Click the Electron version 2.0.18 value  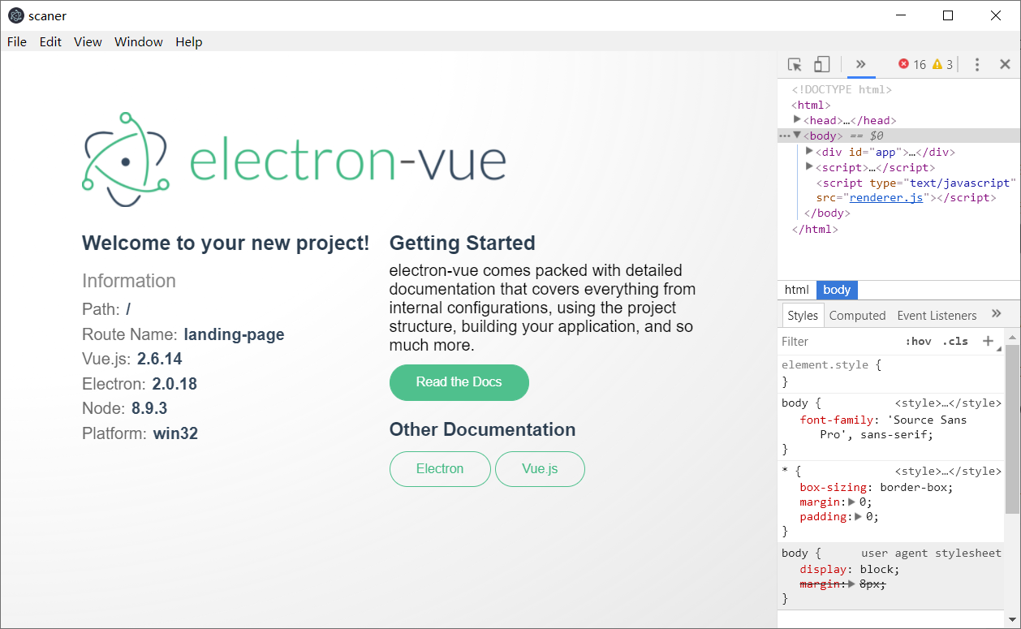[x=174, y=384]
